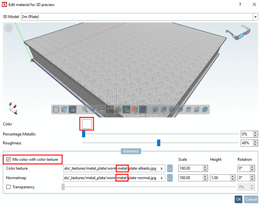This screenshot has width=261, height=206.
Task: Close the Edit material dialog window
Action: (x=254, y=5)
